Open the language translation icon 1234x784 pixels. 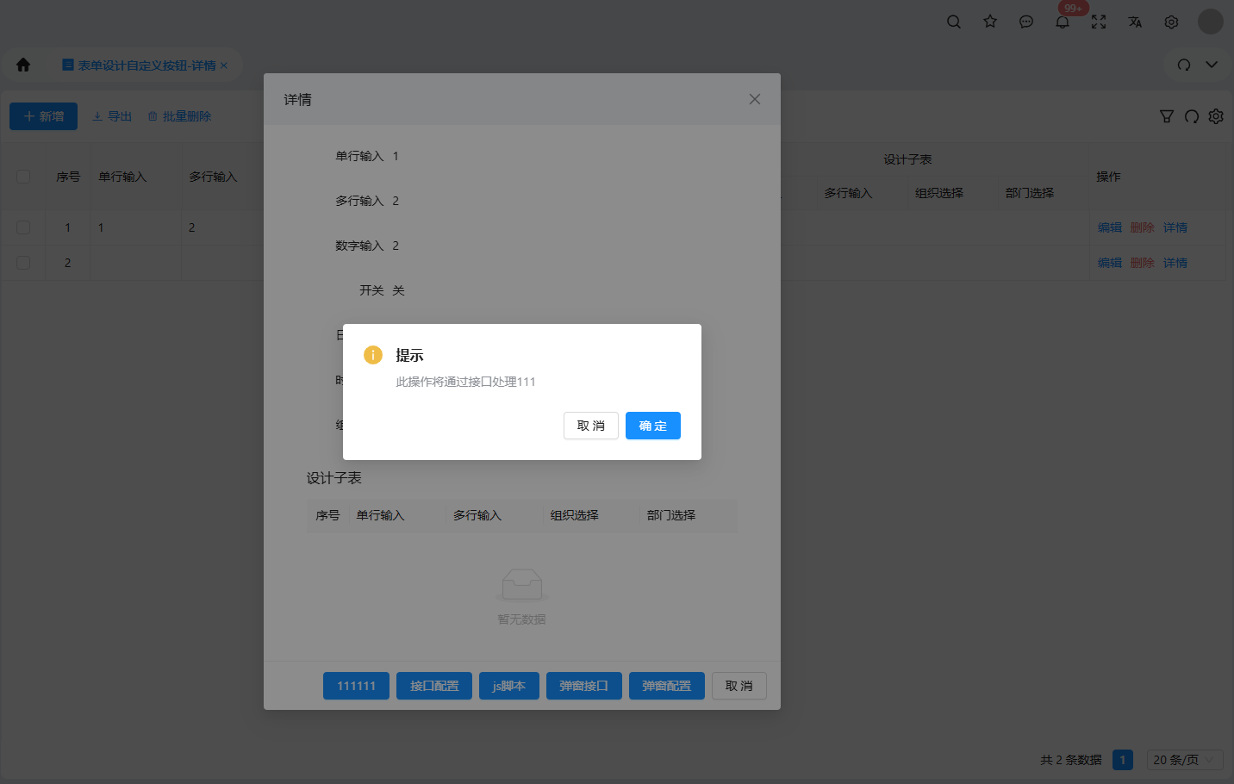pyautogui.click(x=1135, y=22)
